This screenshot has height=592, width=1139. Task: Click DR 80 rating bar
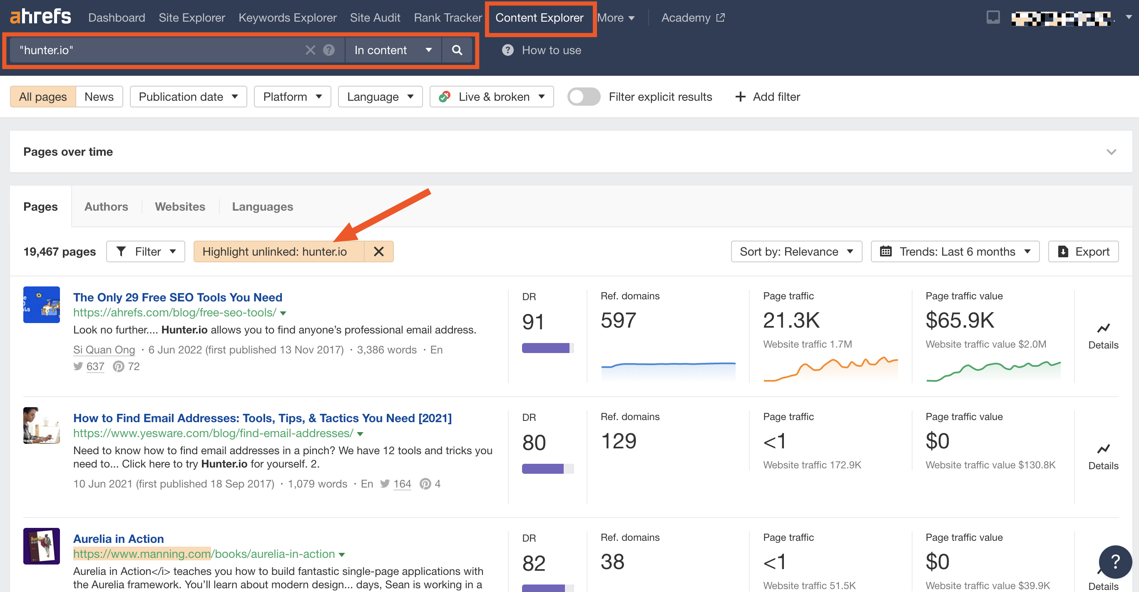point(547,468)
